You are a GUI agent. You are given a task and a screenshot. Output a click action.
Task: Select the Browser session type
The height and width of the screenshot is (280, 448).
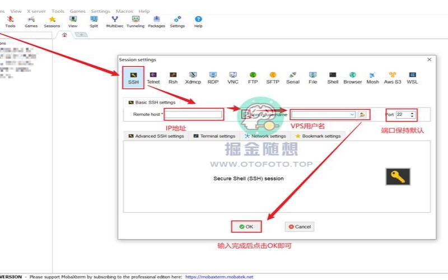coord(353,78)
